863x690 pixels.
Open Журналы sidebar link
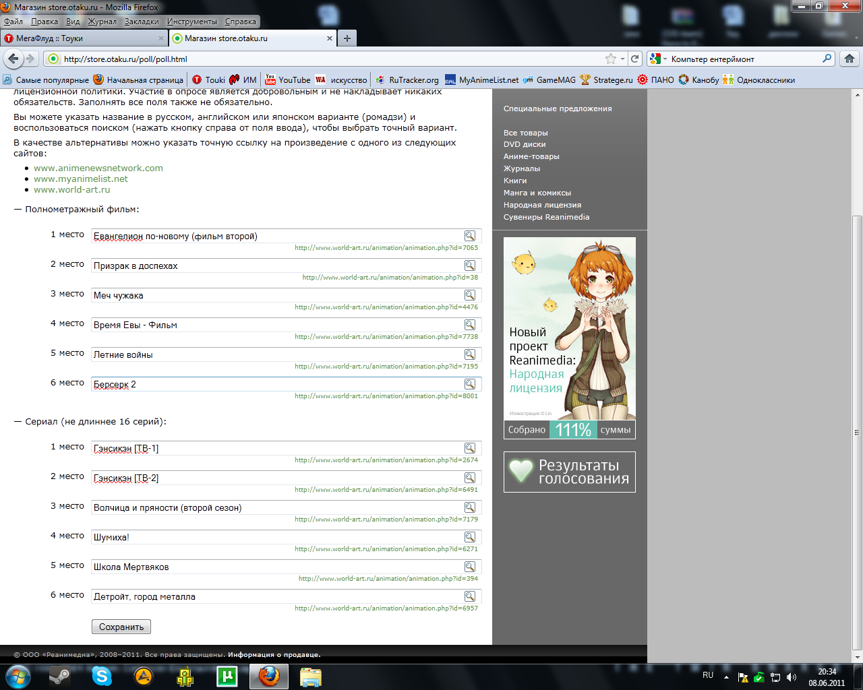point(522,168)
